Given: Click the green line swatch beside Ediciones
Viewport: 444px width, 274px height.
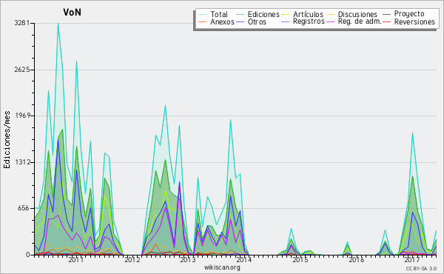Looking at the screenshot, I should [240, 14].
